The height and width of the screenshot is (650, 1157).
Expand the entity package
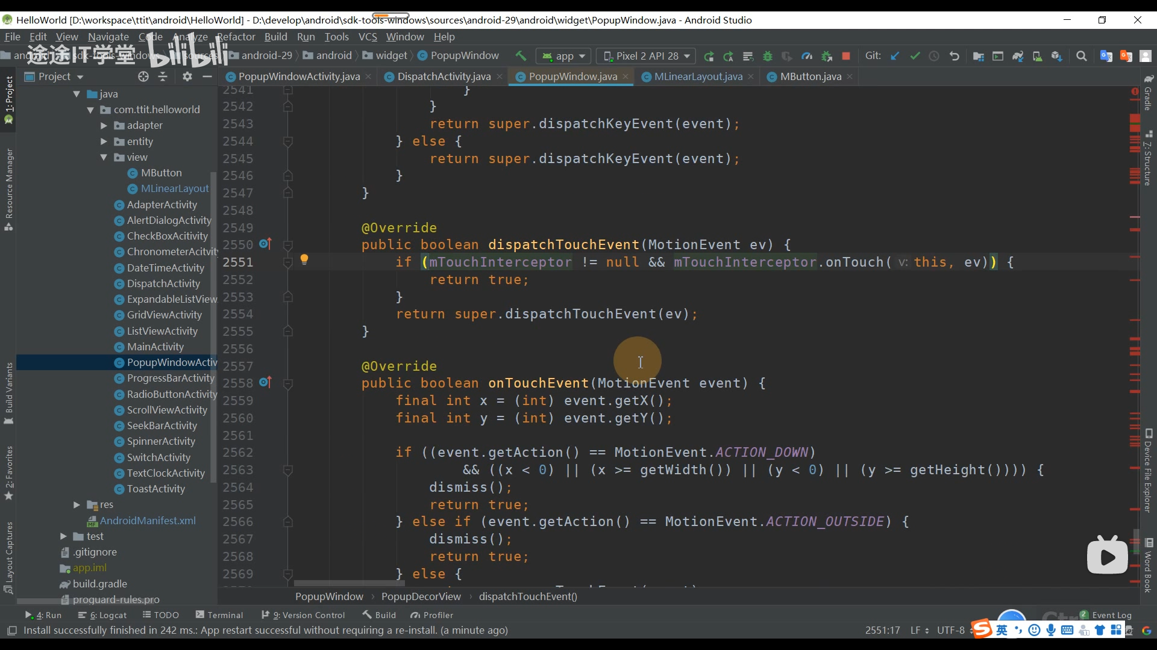(104, 141)
